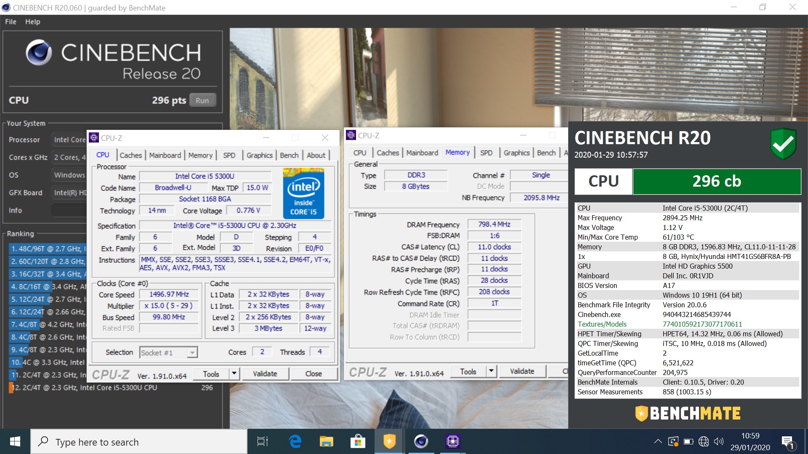Open Windows Start menu
The height and width of the screenshot is (454, 808).
point(15,441)
